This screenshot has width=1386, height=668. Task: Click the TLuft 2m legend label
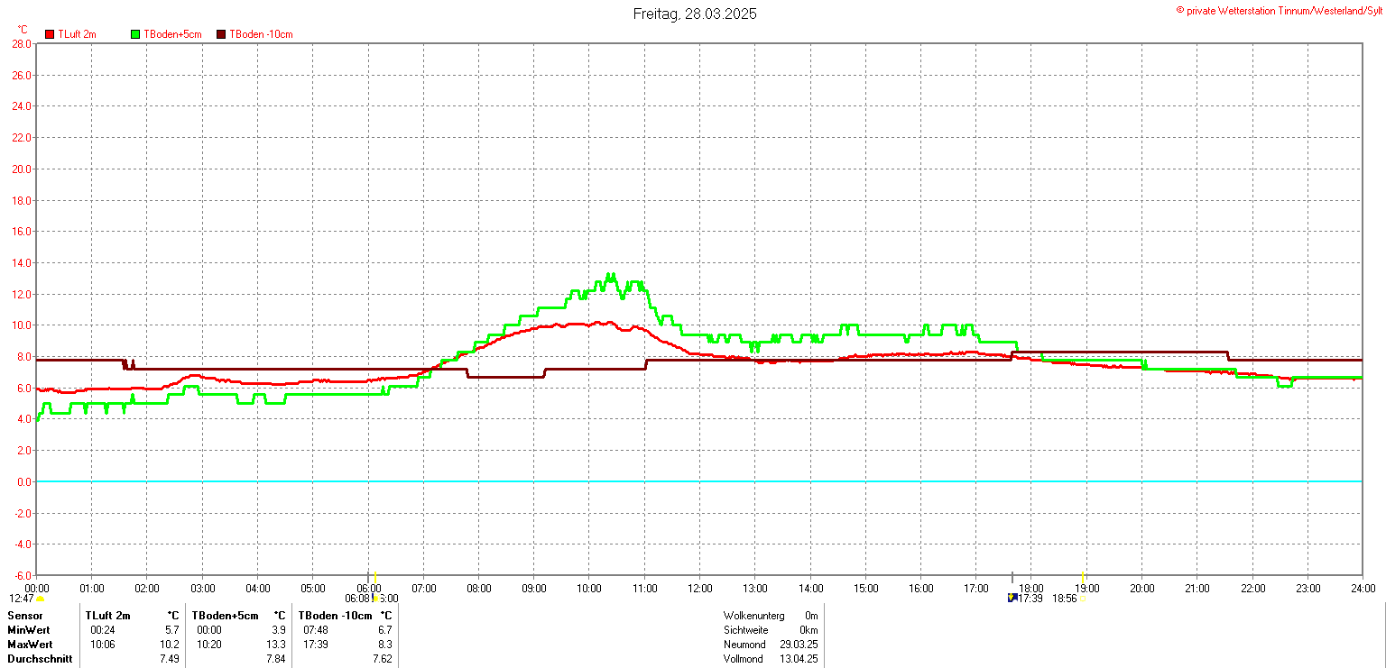point(77,34)
